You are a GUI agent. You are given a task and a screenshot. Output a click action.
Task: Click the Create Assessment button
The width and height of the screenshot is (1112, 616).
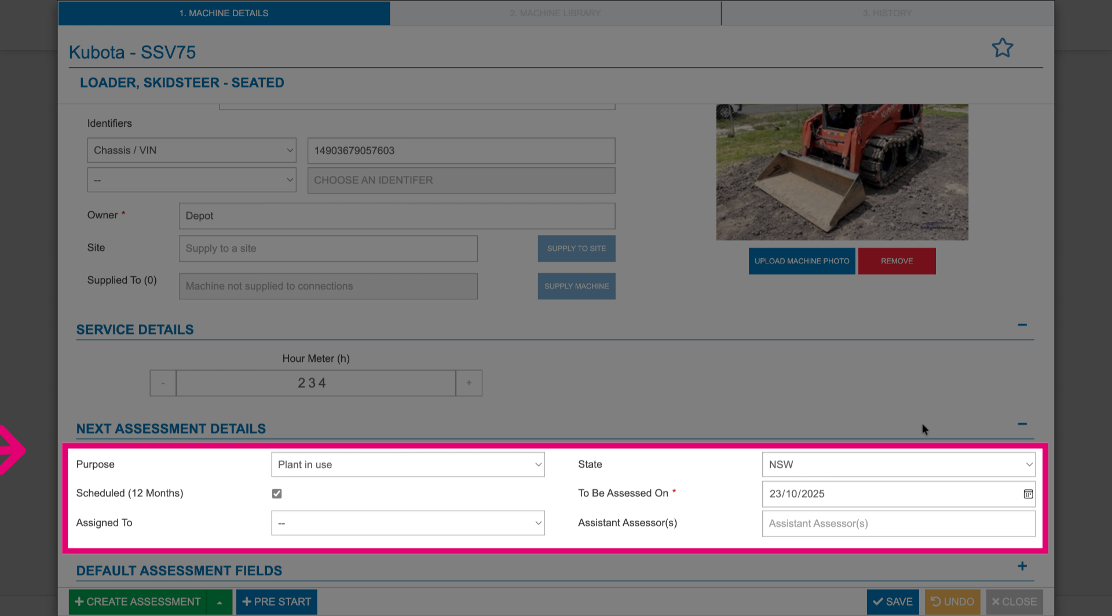tap(138, 602)
